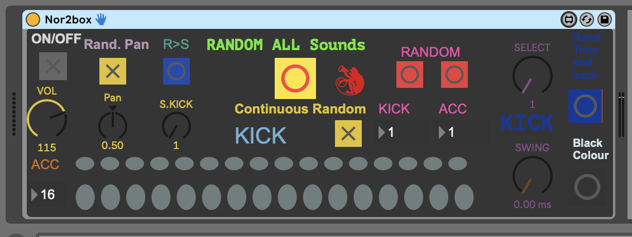Click the Black Colour circle button
The width and height of the screenshot is (632, 237).
tap(587, 187)
